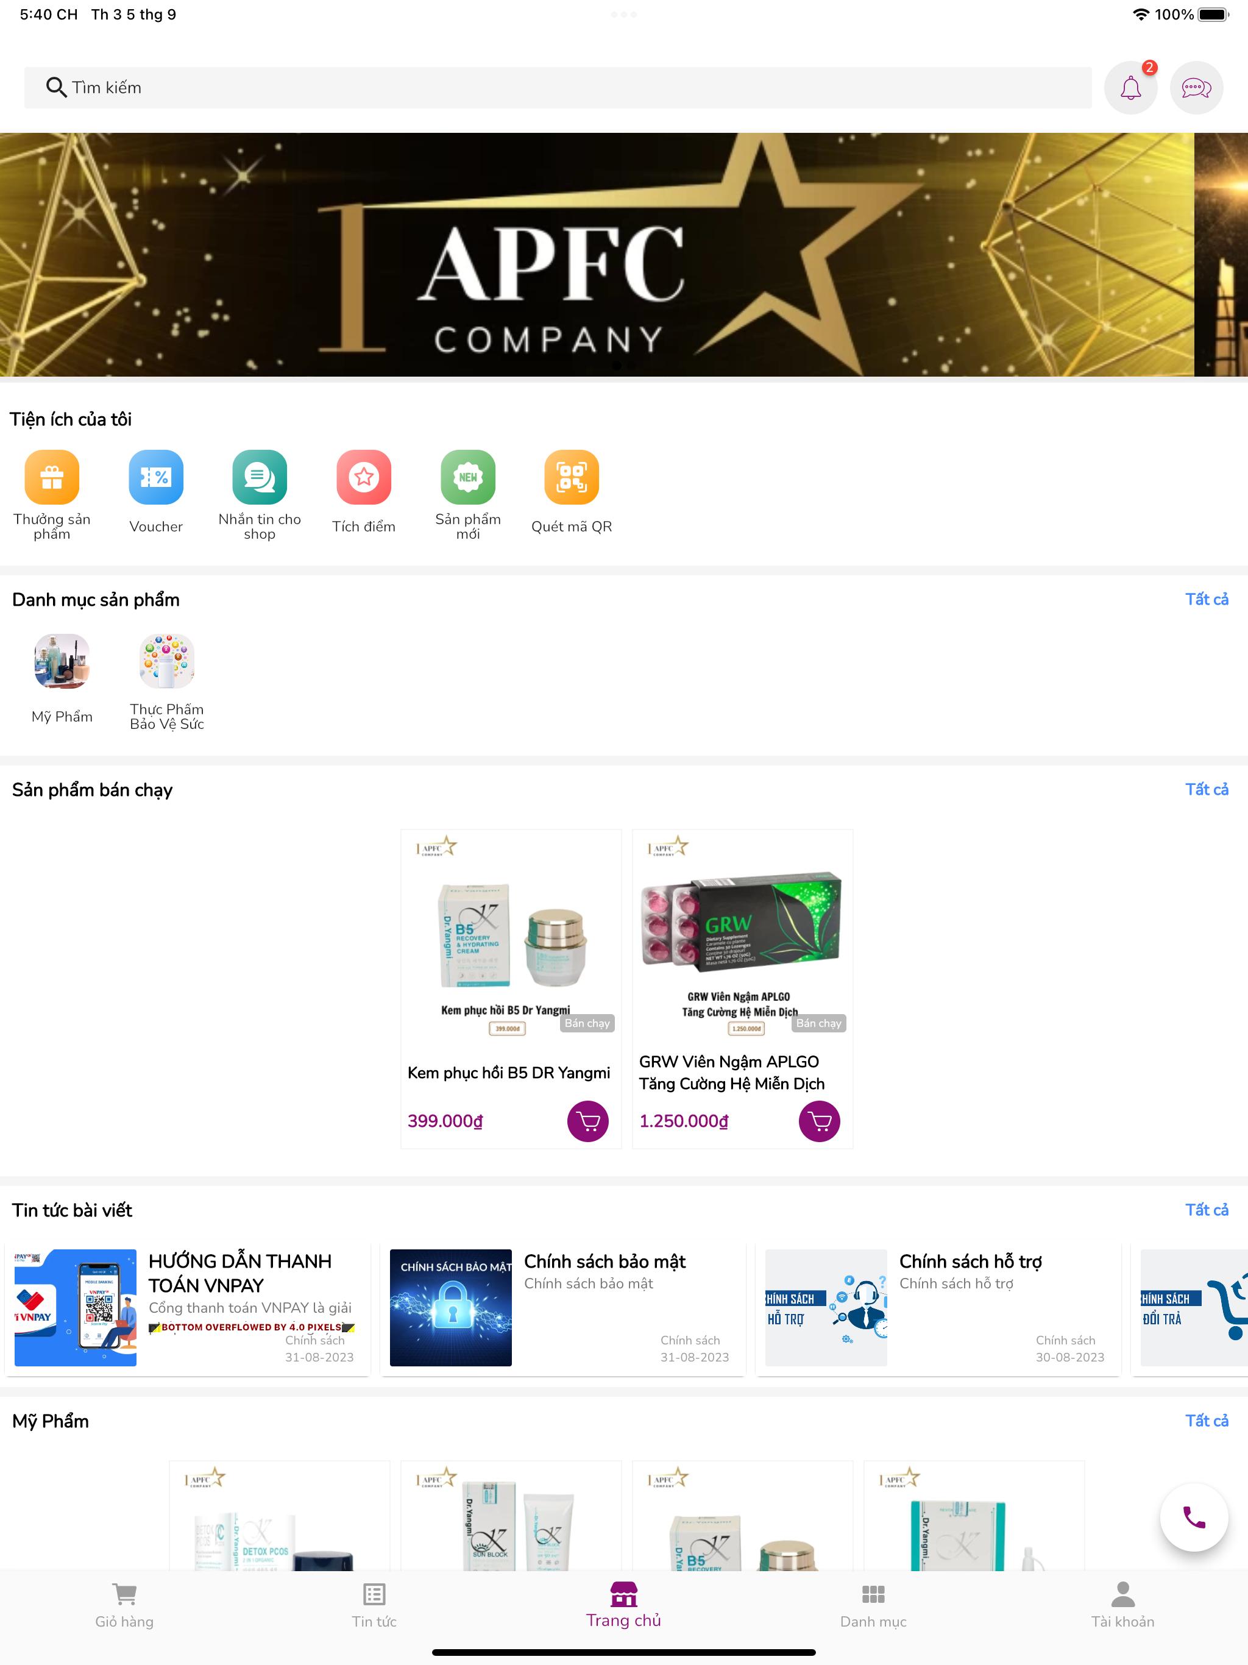Open Sản phẩm mới icon
Viewport: 1248px width, 1665px height.
[x=467, y=477]
